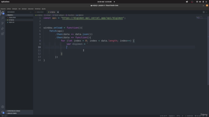Click Aplicativos in the top bar

(x=5, y=2)
